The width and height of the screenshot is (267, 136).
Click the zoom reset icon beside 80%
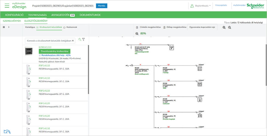(137, 33)
